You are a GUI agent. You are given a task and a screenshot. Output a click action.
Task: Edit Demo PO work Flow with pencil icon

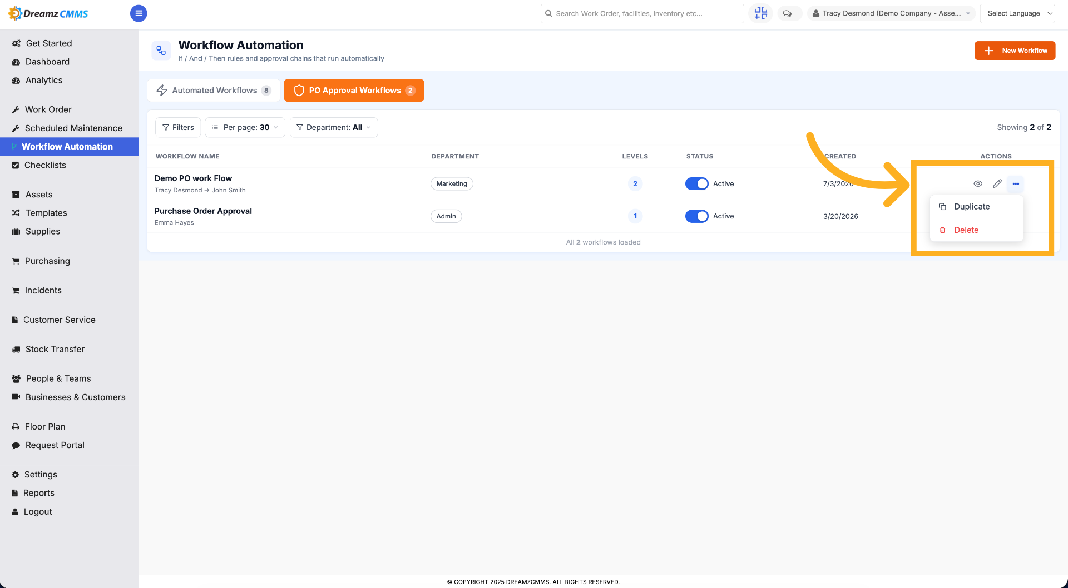(997, 183)
